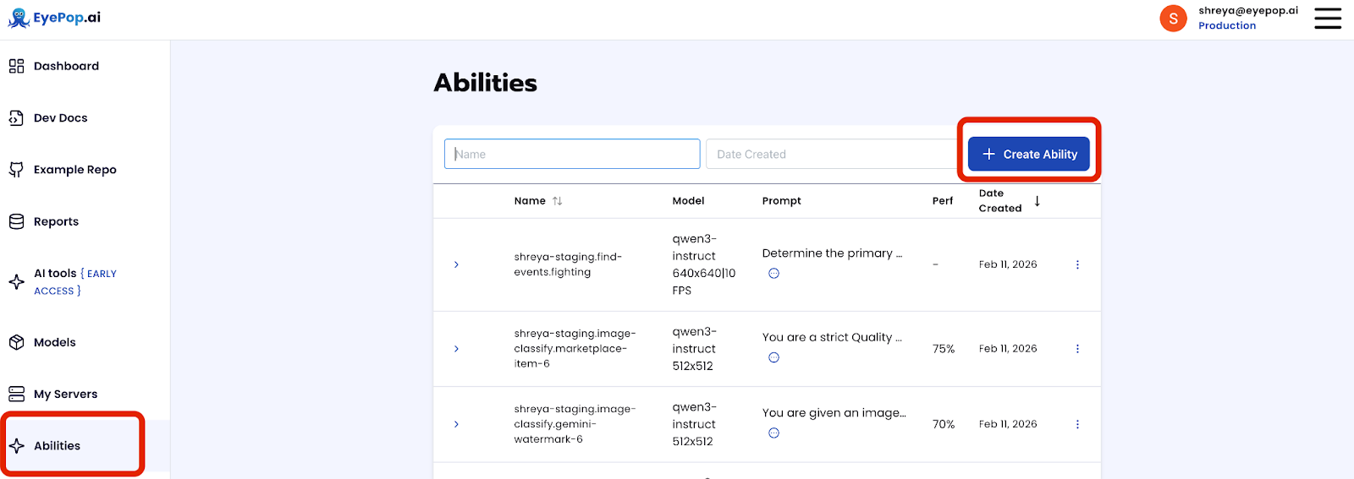Click the Create Ability button
Image resolution: width=1354 pixels, height=479 pixels.
click(x=1028, y=155)
